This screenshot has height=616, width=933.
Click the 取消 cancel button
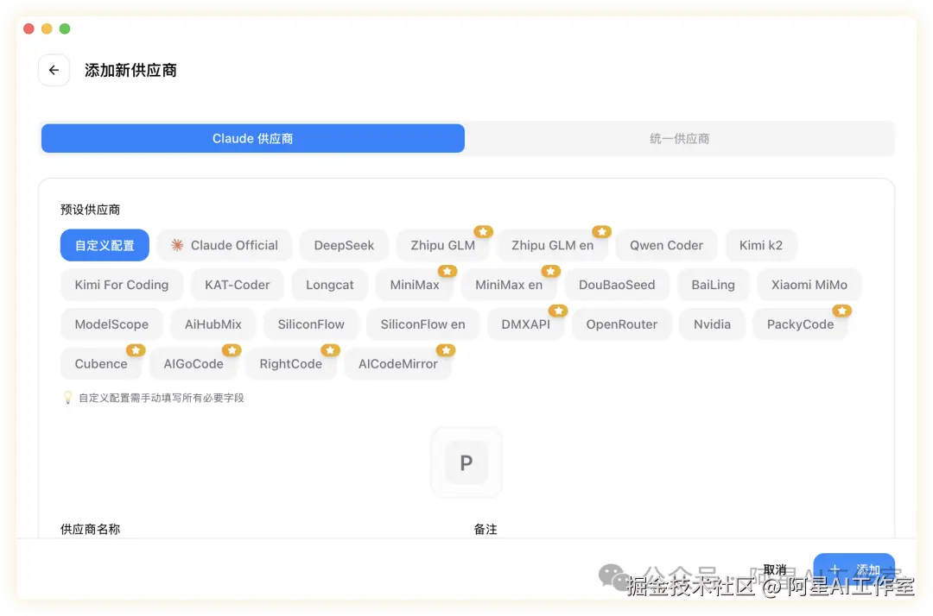(775, 569)
